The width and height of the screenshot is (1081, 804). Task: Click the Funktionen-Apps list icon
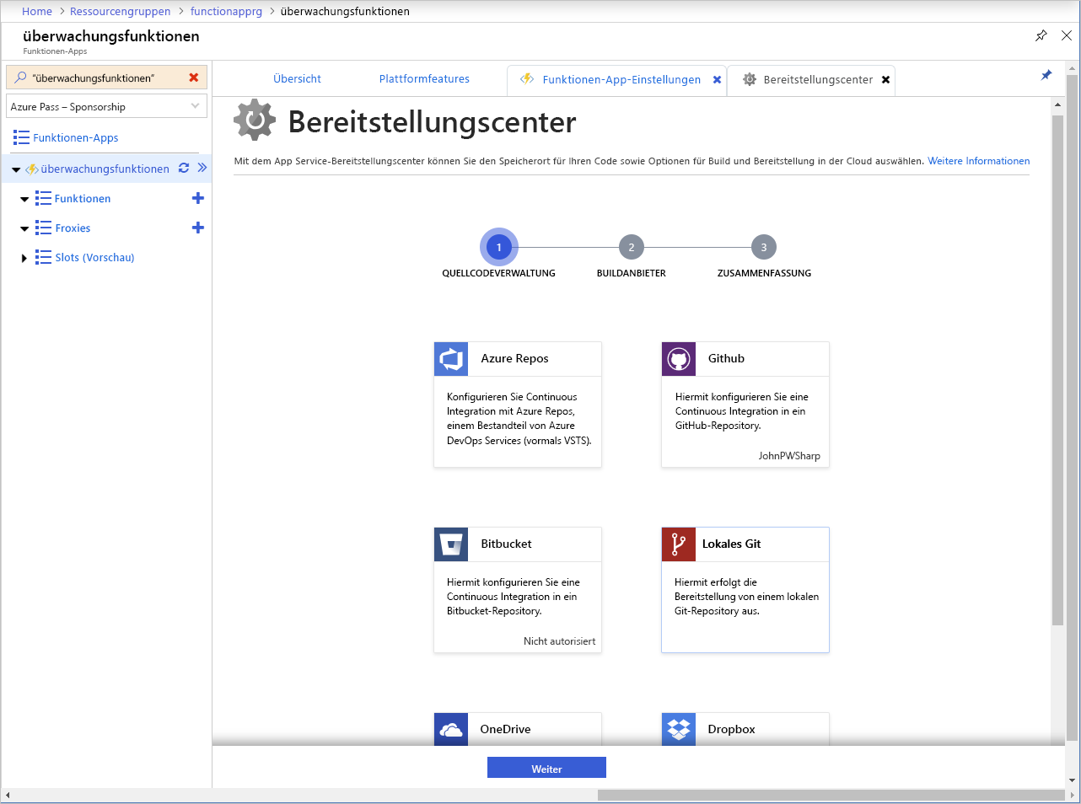[21, 137]
